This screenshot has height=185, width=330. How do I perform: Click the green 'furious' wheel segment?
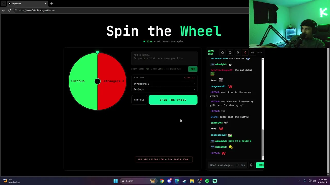(83, 81)
